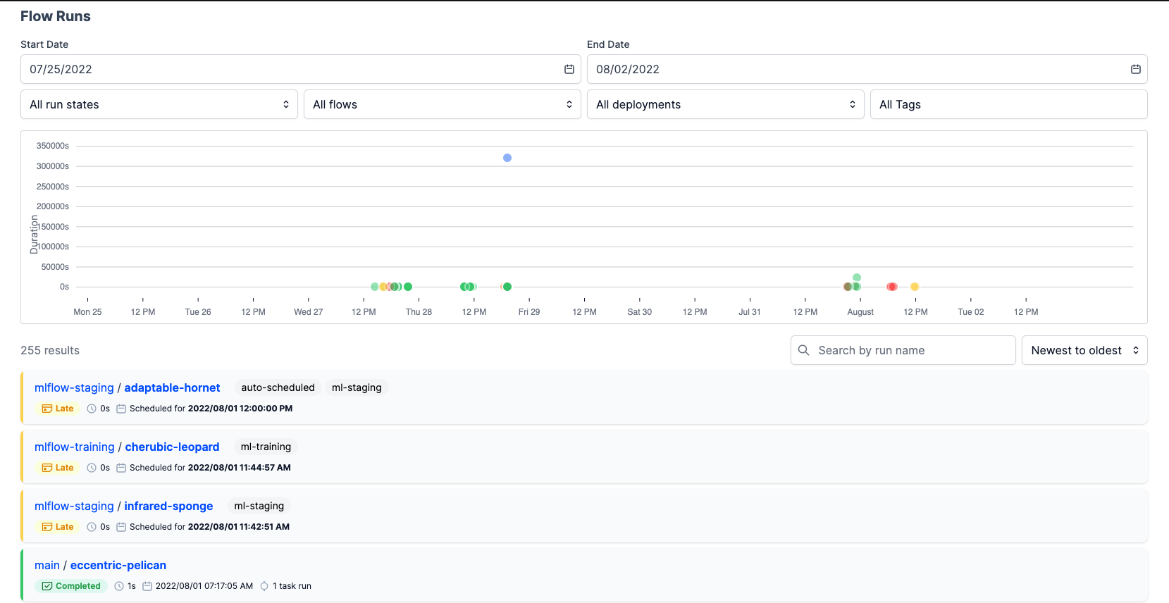Click the End Date field 08/02/2022

867,69
